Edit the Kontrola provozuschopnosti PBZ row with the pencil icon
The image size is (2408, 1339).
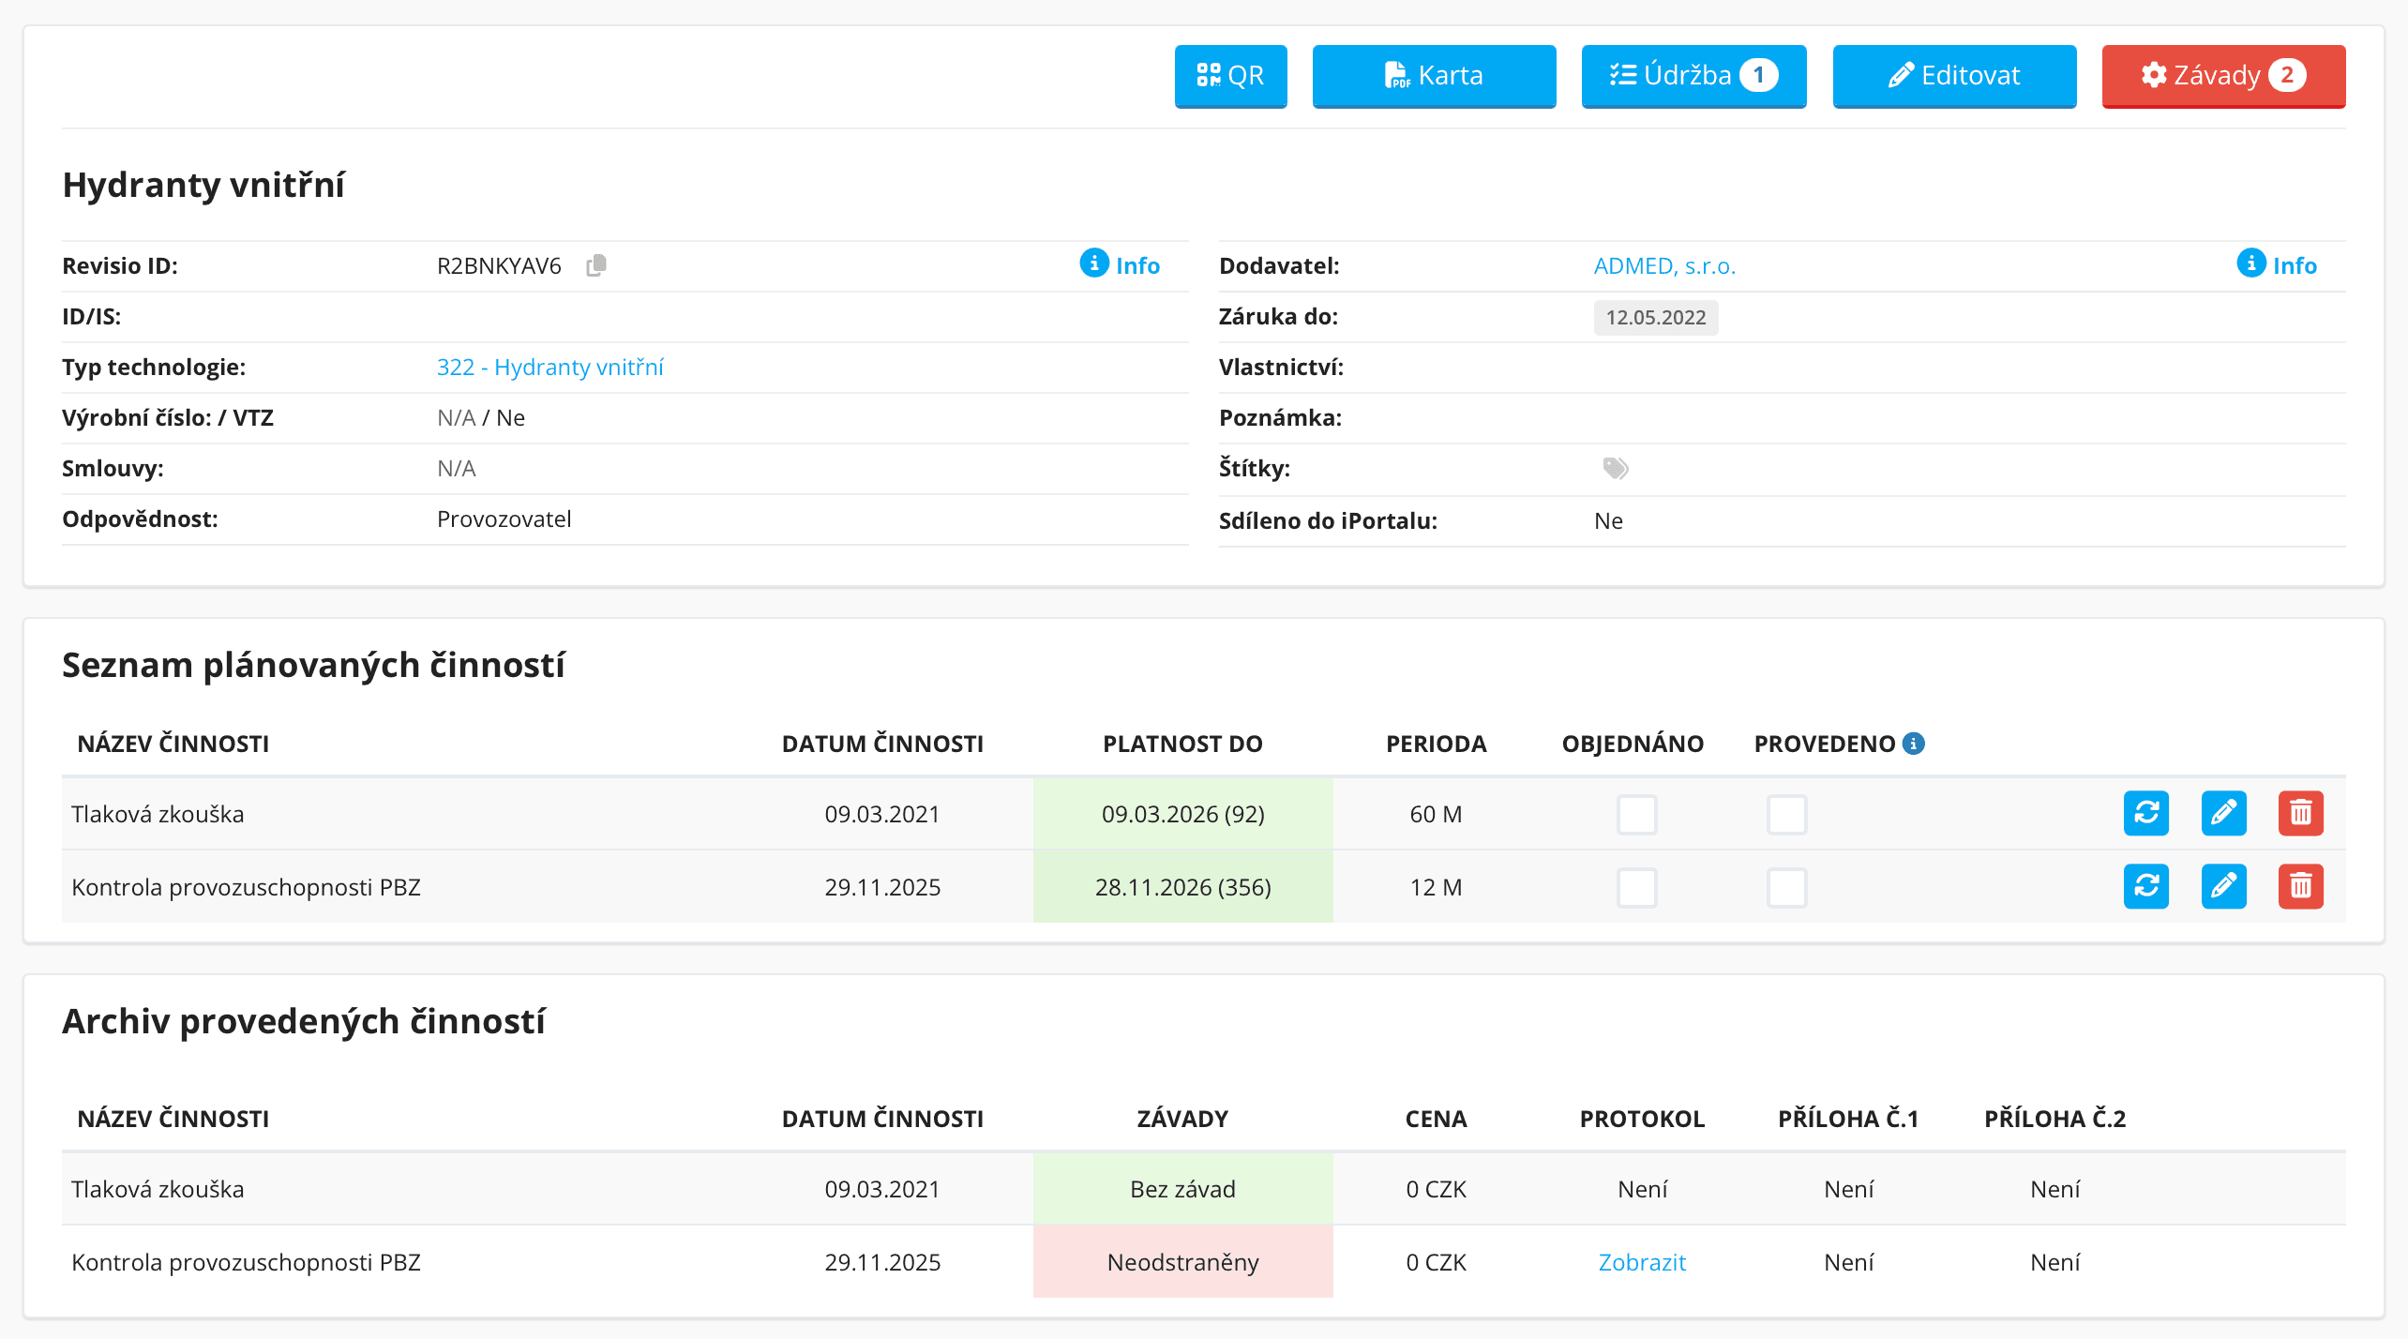tap(2223, 885)
